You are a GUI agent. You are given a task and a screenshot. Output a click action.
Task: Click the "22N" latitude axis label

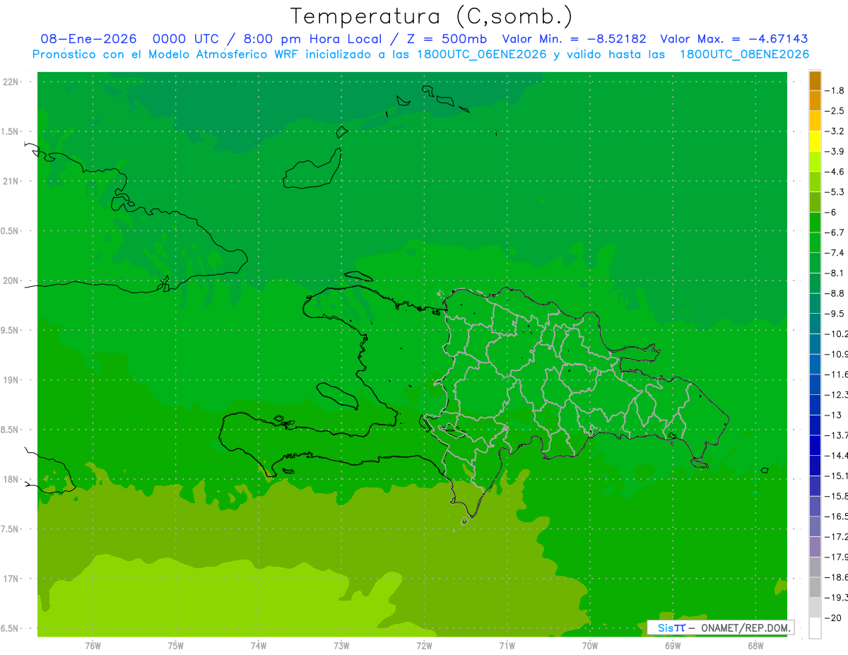tap(12, 82)
